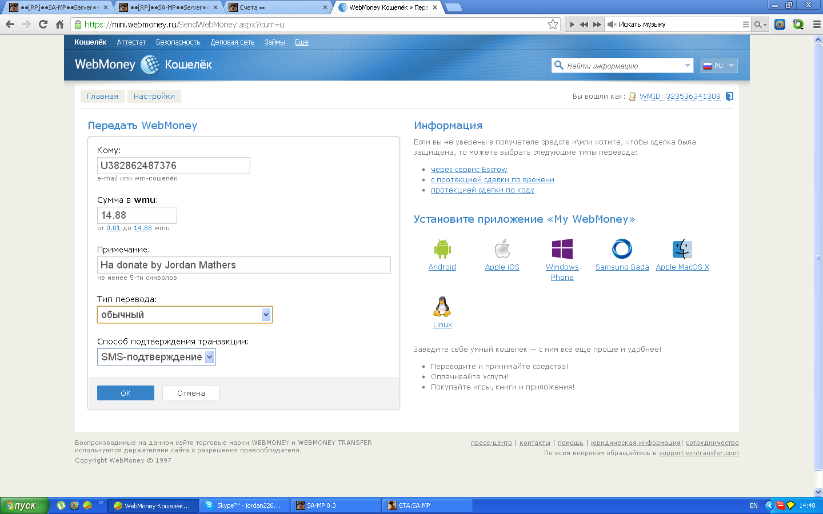Viewport: 823px width, 514px height.
Task: Open the green extension icon in toolbar
Action: point(798,25)
